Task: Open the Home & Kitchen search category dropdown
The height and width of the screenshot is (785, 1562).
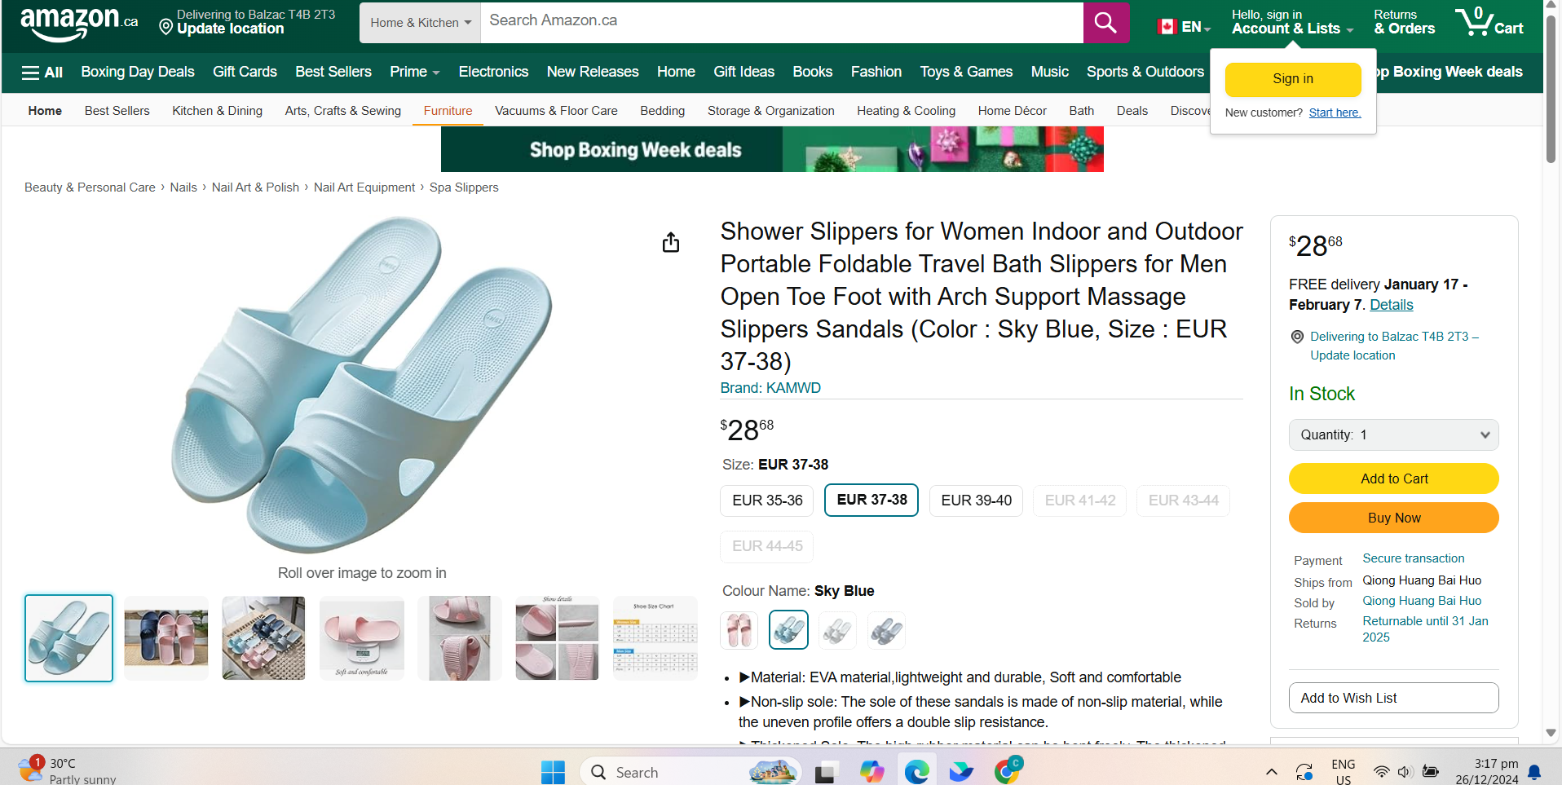Action: pyautogui.click(x=420, y=23)
